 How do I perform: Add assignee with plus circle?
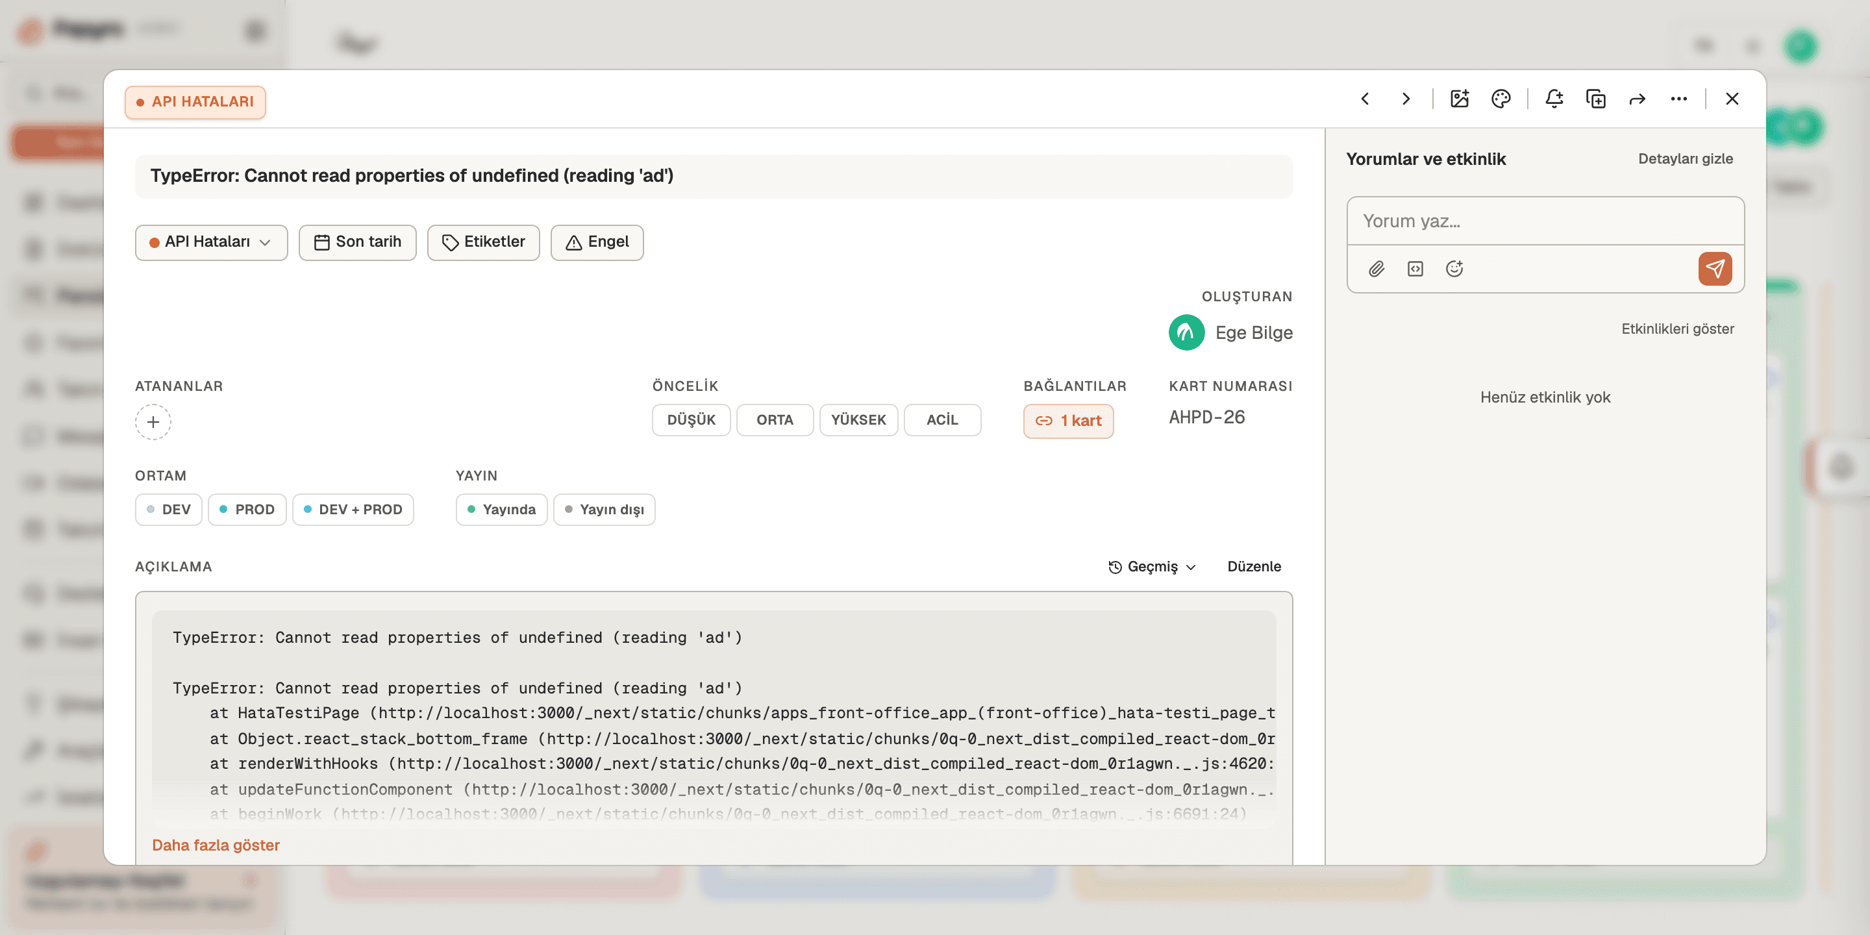(153, 422)
